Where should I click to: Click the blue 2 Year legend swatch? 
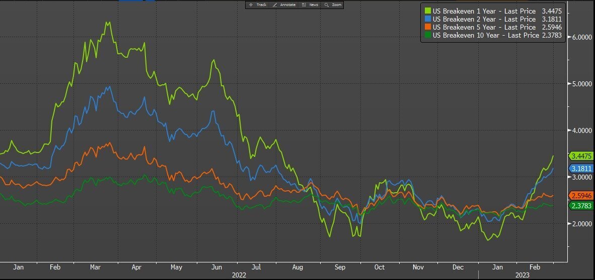(427, 19)
